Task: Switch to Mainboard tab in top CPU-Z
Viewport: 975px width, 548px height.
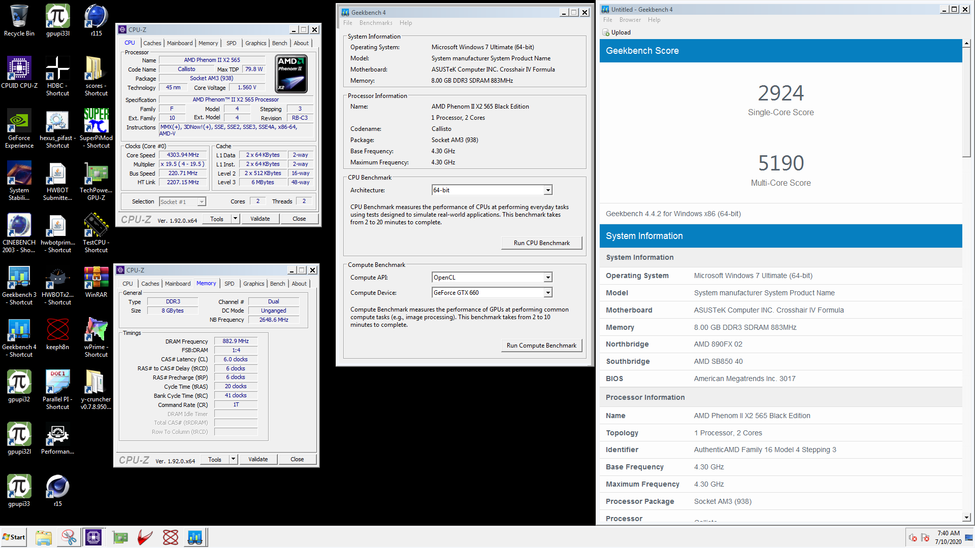Action: coord(180,43)
